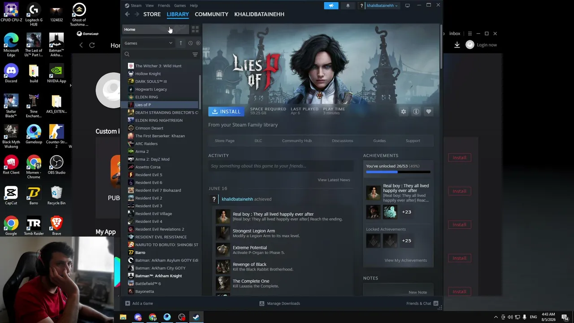Switch to the COMMUNITY tab
This screenshot has height=323, width=574.
212,14
